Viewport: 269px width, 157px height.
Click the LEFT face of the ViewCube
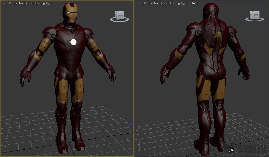click(256, 15)
